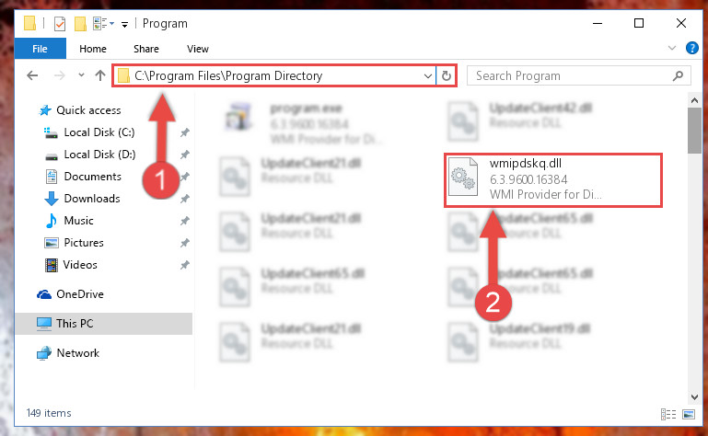The height and width of the screenshot is (436, 708).
Task: Click the Properties quick access toolbar icon
Action: pyautogui.click(x=60, y=24)
